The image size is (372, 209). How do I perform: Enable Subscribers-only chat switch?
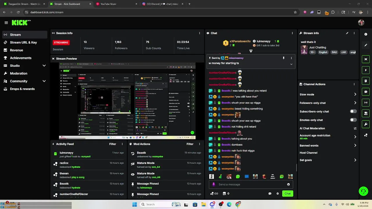(x=353, y=111)
